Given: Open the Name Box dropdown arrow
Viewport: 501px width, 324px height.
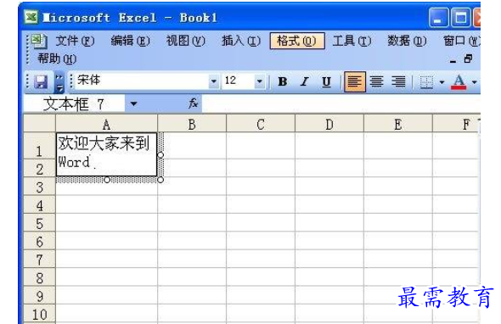Looking at the screenshot, I should (x=133, y=103).
